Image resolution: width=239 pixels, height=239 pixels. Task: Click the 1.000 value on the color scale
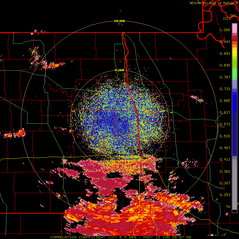pyautogui.click(x=225, y=30)
